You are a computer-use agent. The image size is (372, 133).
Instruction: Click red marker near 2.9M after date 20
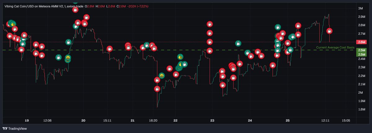click(87, 18)
